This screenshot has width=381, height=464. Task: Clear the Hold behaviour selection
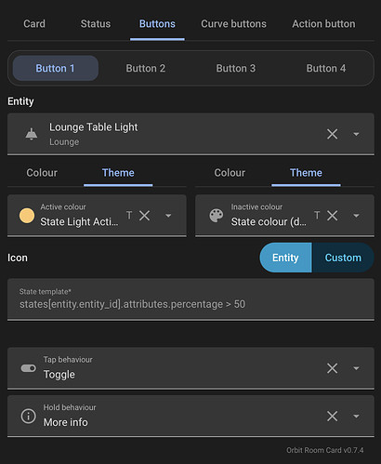332,416
